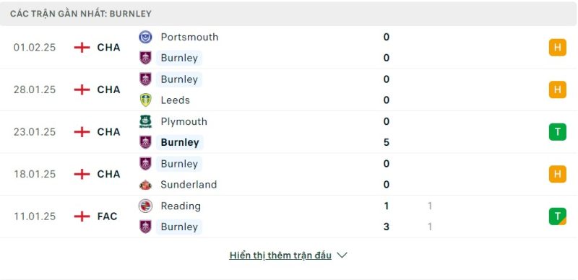Click the Portsmouth club crest
578x280 pixels.
point(146,37)
